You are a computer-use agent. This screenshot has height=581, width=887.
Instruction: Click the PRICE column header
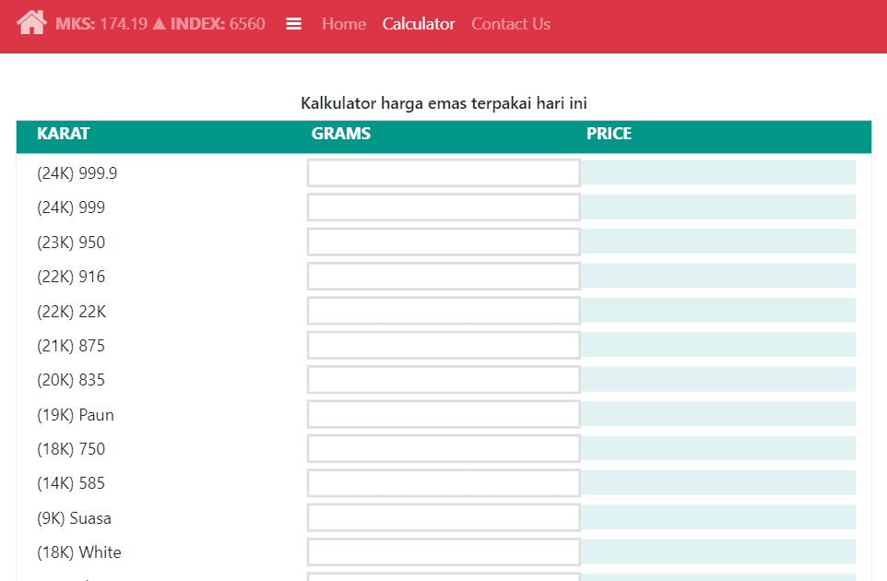coord(609,134)
